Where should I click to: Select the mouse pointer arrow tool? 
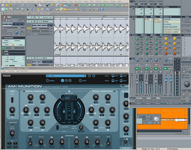point(3,9)
